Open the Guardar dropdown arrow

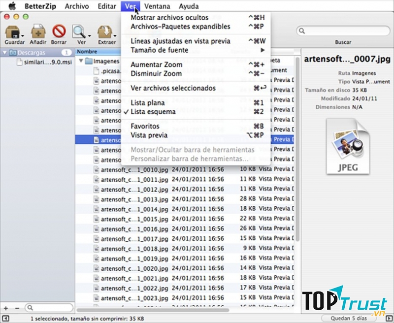pyautogui.click(x=23, y=35)
